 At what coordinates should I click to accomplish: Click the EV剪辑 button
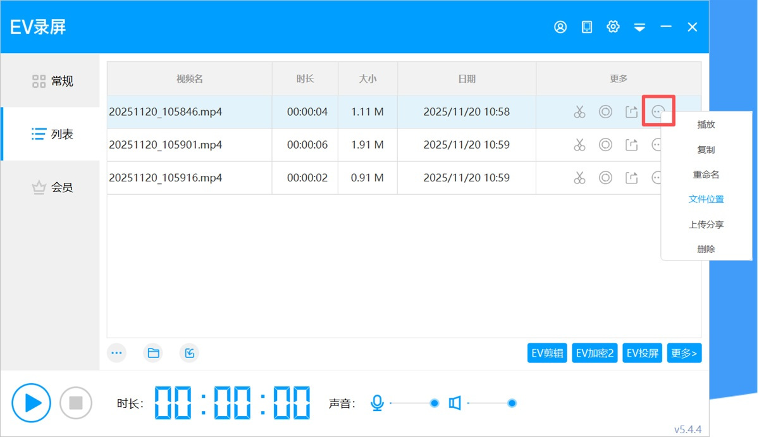pos(547,353)
